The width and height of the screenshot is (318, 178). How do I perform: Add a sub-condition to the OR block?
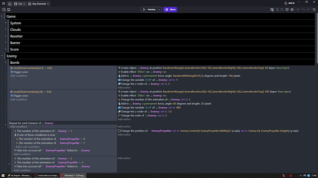point(28,147)
